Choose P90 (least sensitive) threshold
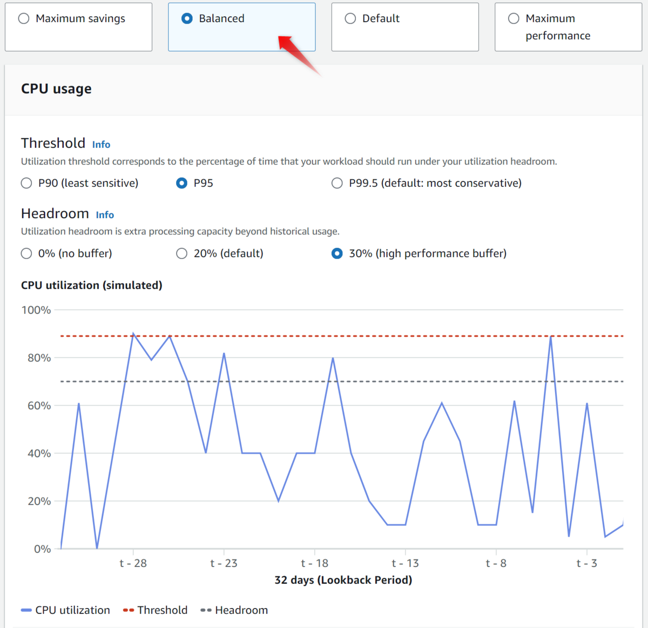 79,183
